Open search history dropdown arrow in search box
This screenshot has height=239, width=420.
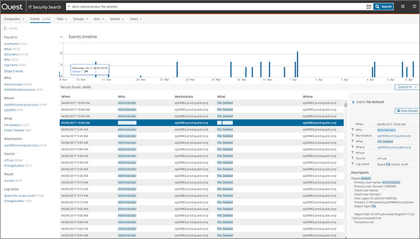click(69, 7)
